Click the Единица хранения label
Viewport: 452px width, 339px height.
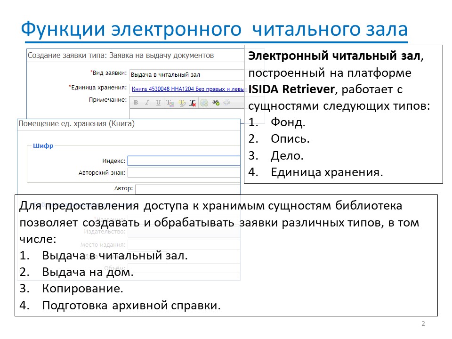click(98, 88)
